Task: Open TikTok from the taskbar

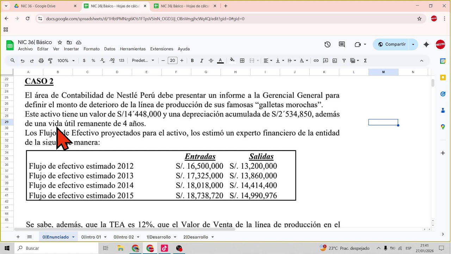Action: coord(164,248)
